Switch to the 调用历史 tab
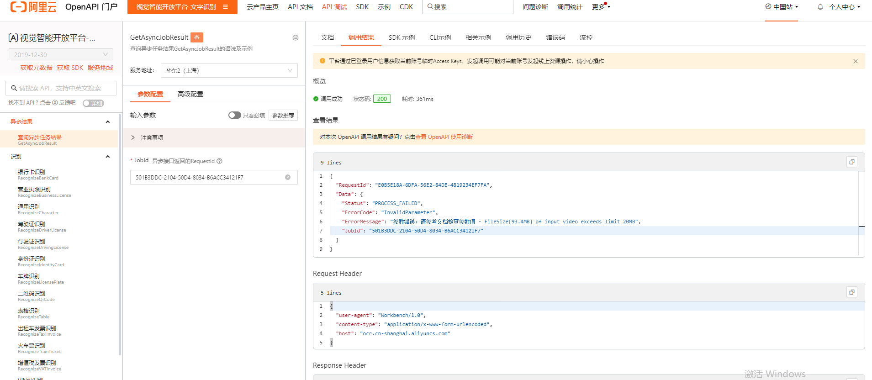The height and width of the screenshot is (380, 872). (518, 37)
